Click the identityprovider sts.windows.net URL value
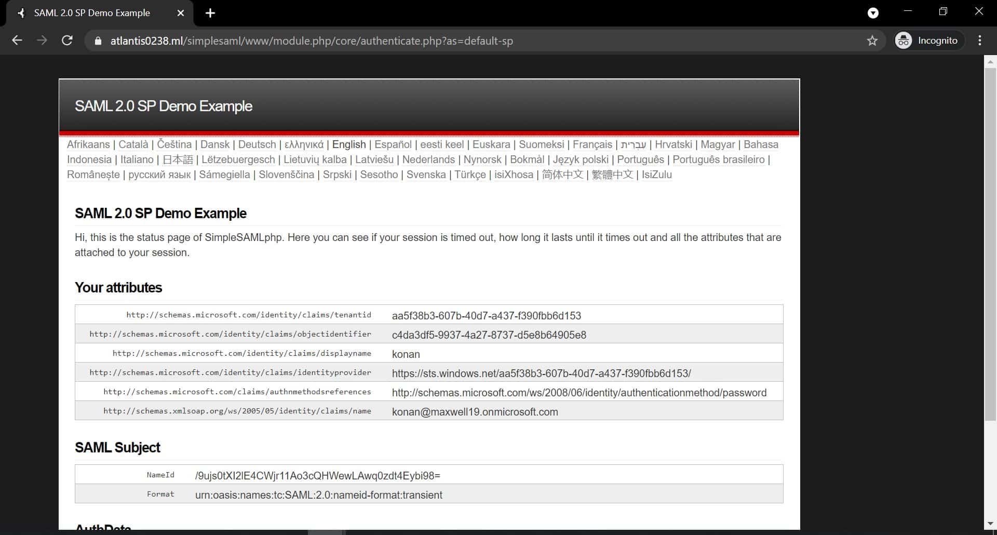 pos(542,373)
